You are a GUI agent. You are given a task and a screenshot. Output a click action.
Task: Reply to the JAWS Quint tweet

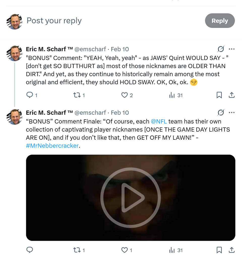click(x=30, y=95)
